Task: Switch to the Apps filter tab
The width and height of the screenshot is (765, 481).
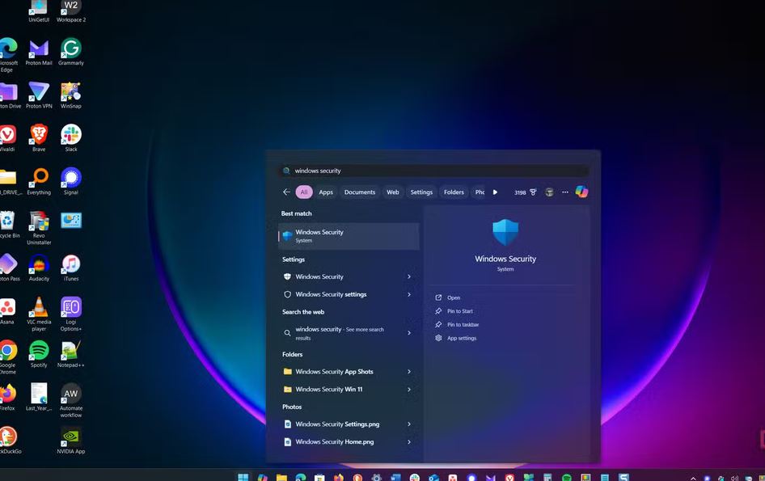Action: tap(326, 192)
